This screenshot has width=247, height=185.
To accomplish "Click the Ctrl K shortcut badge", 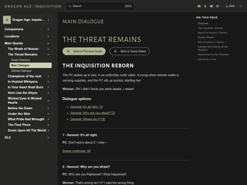I will pyautogui.click(x=128, y=6).
